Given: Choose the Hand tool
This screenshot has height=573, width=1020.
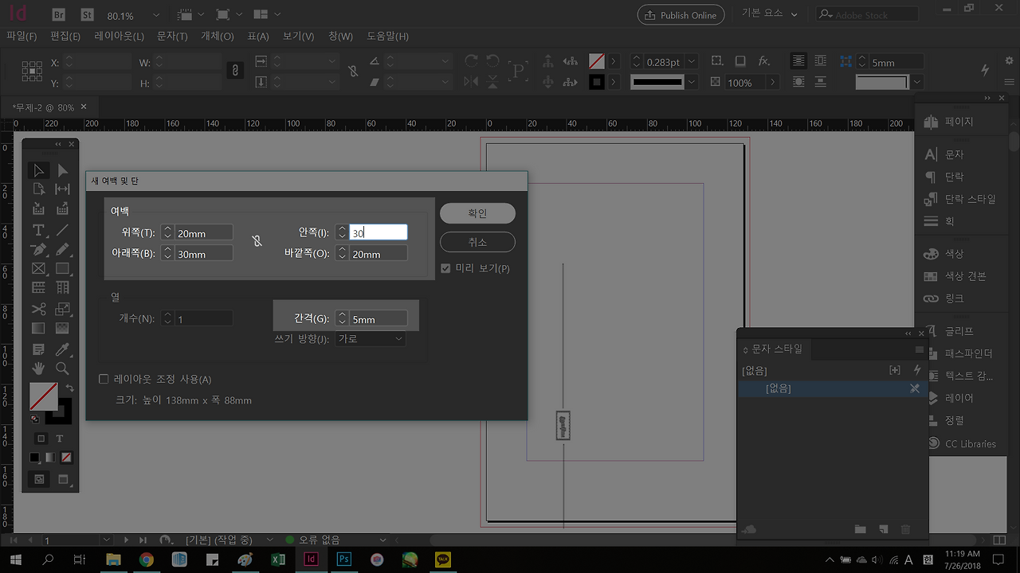Looking at the screenshot, I should (37, 368).
